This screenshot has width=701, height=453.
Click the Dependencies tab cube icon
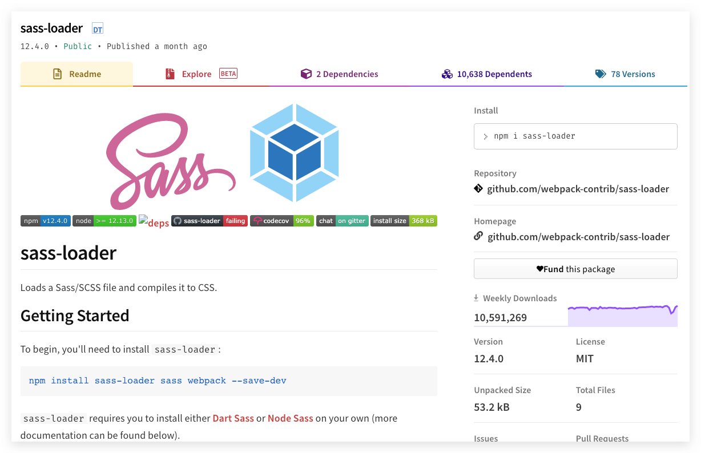[306, 74]
